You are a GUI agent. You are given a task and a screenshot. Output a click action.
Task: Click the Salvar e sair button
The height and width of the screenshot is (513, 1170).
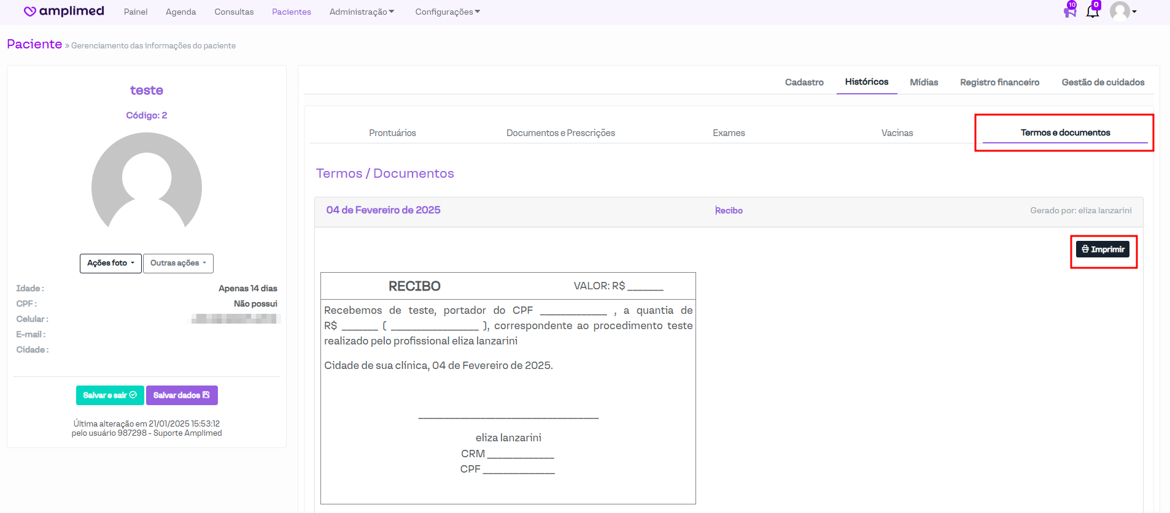coord(110,395)
